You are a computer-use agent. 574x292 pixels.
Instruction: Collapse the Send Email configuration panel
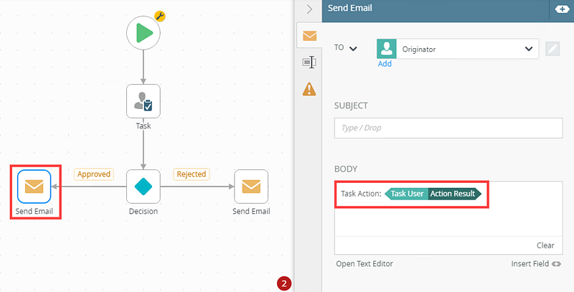coord(309,9)
